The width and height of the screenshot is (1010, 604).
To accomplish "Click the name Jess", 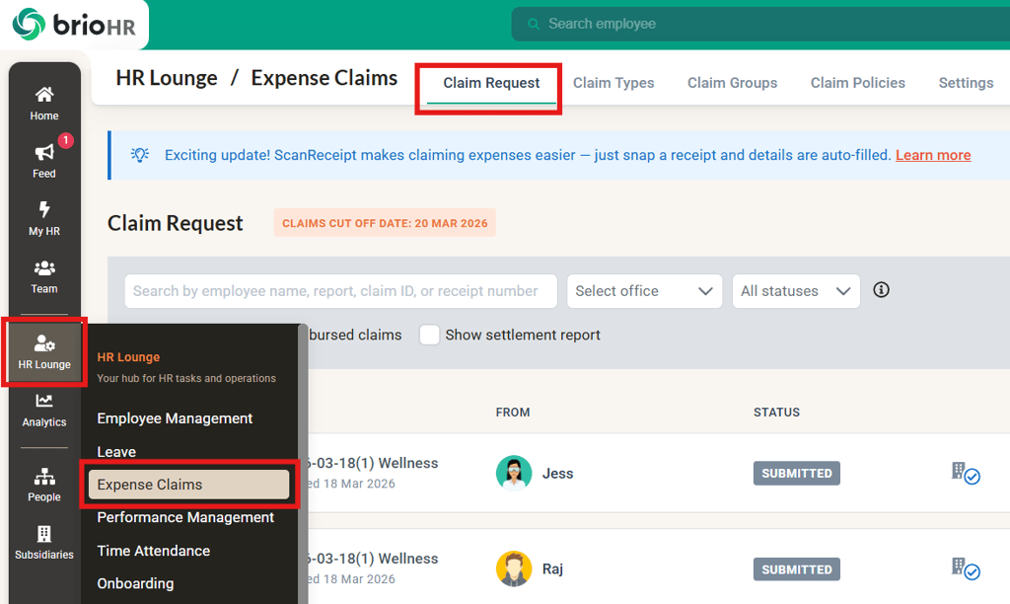I will point(558,474).
